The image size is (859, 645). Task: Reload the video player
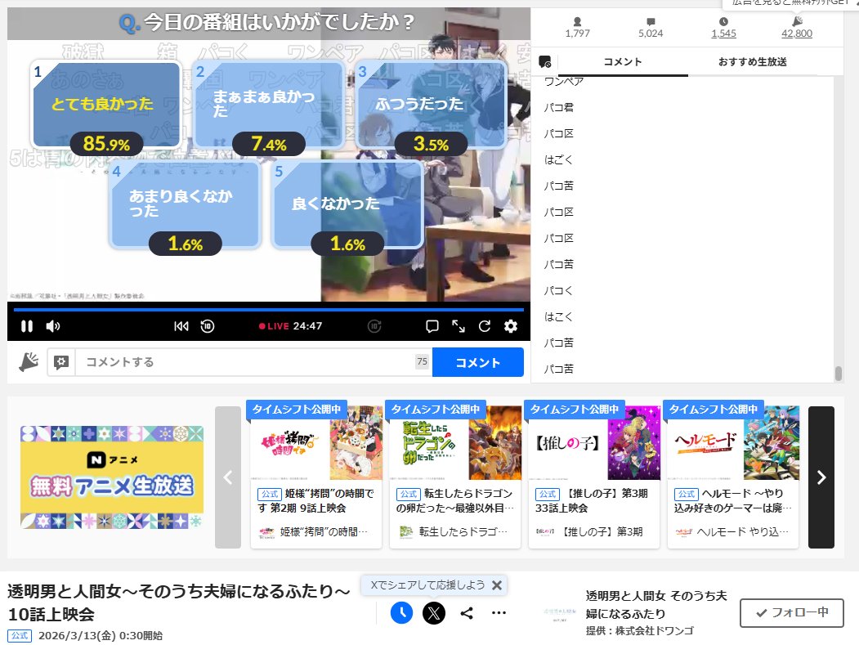point(484,325)
